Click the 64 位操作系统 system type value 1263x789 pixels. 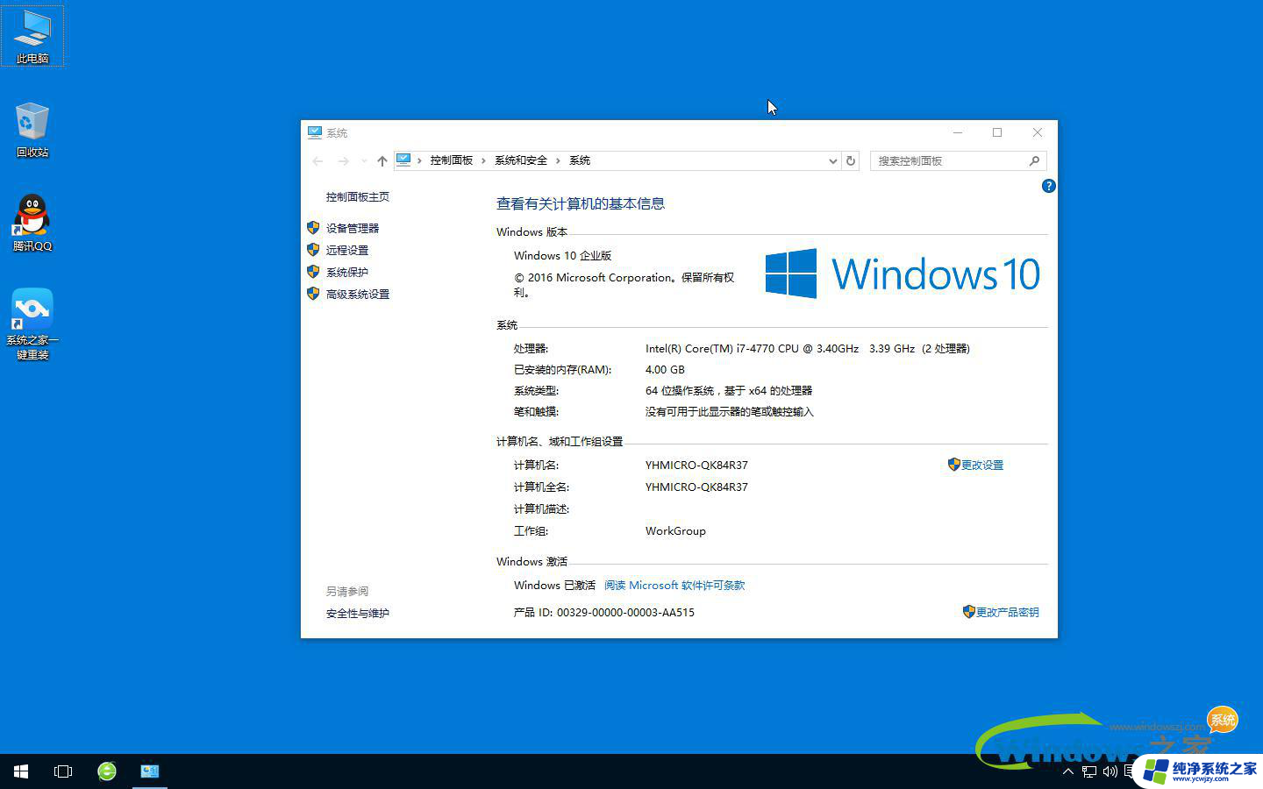point(729,390)
